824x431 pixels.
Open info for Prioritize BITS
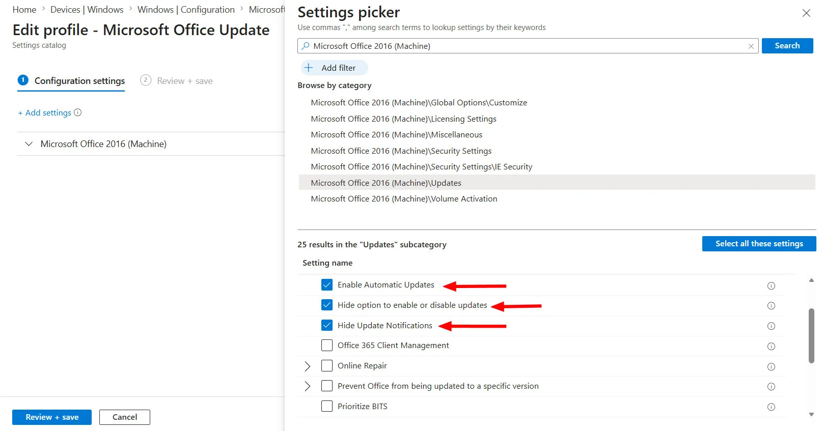pyautogui.click(x=771, y=407)
